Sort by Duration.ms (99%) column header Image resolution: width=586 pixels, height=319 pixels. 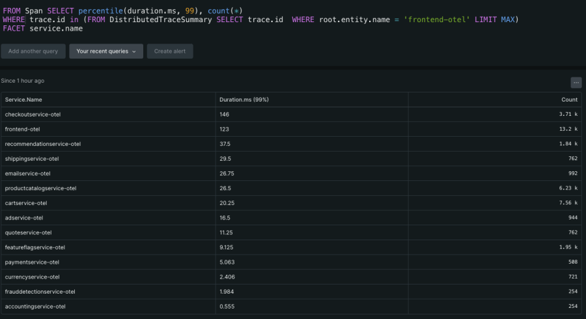(x=244, y=100)
